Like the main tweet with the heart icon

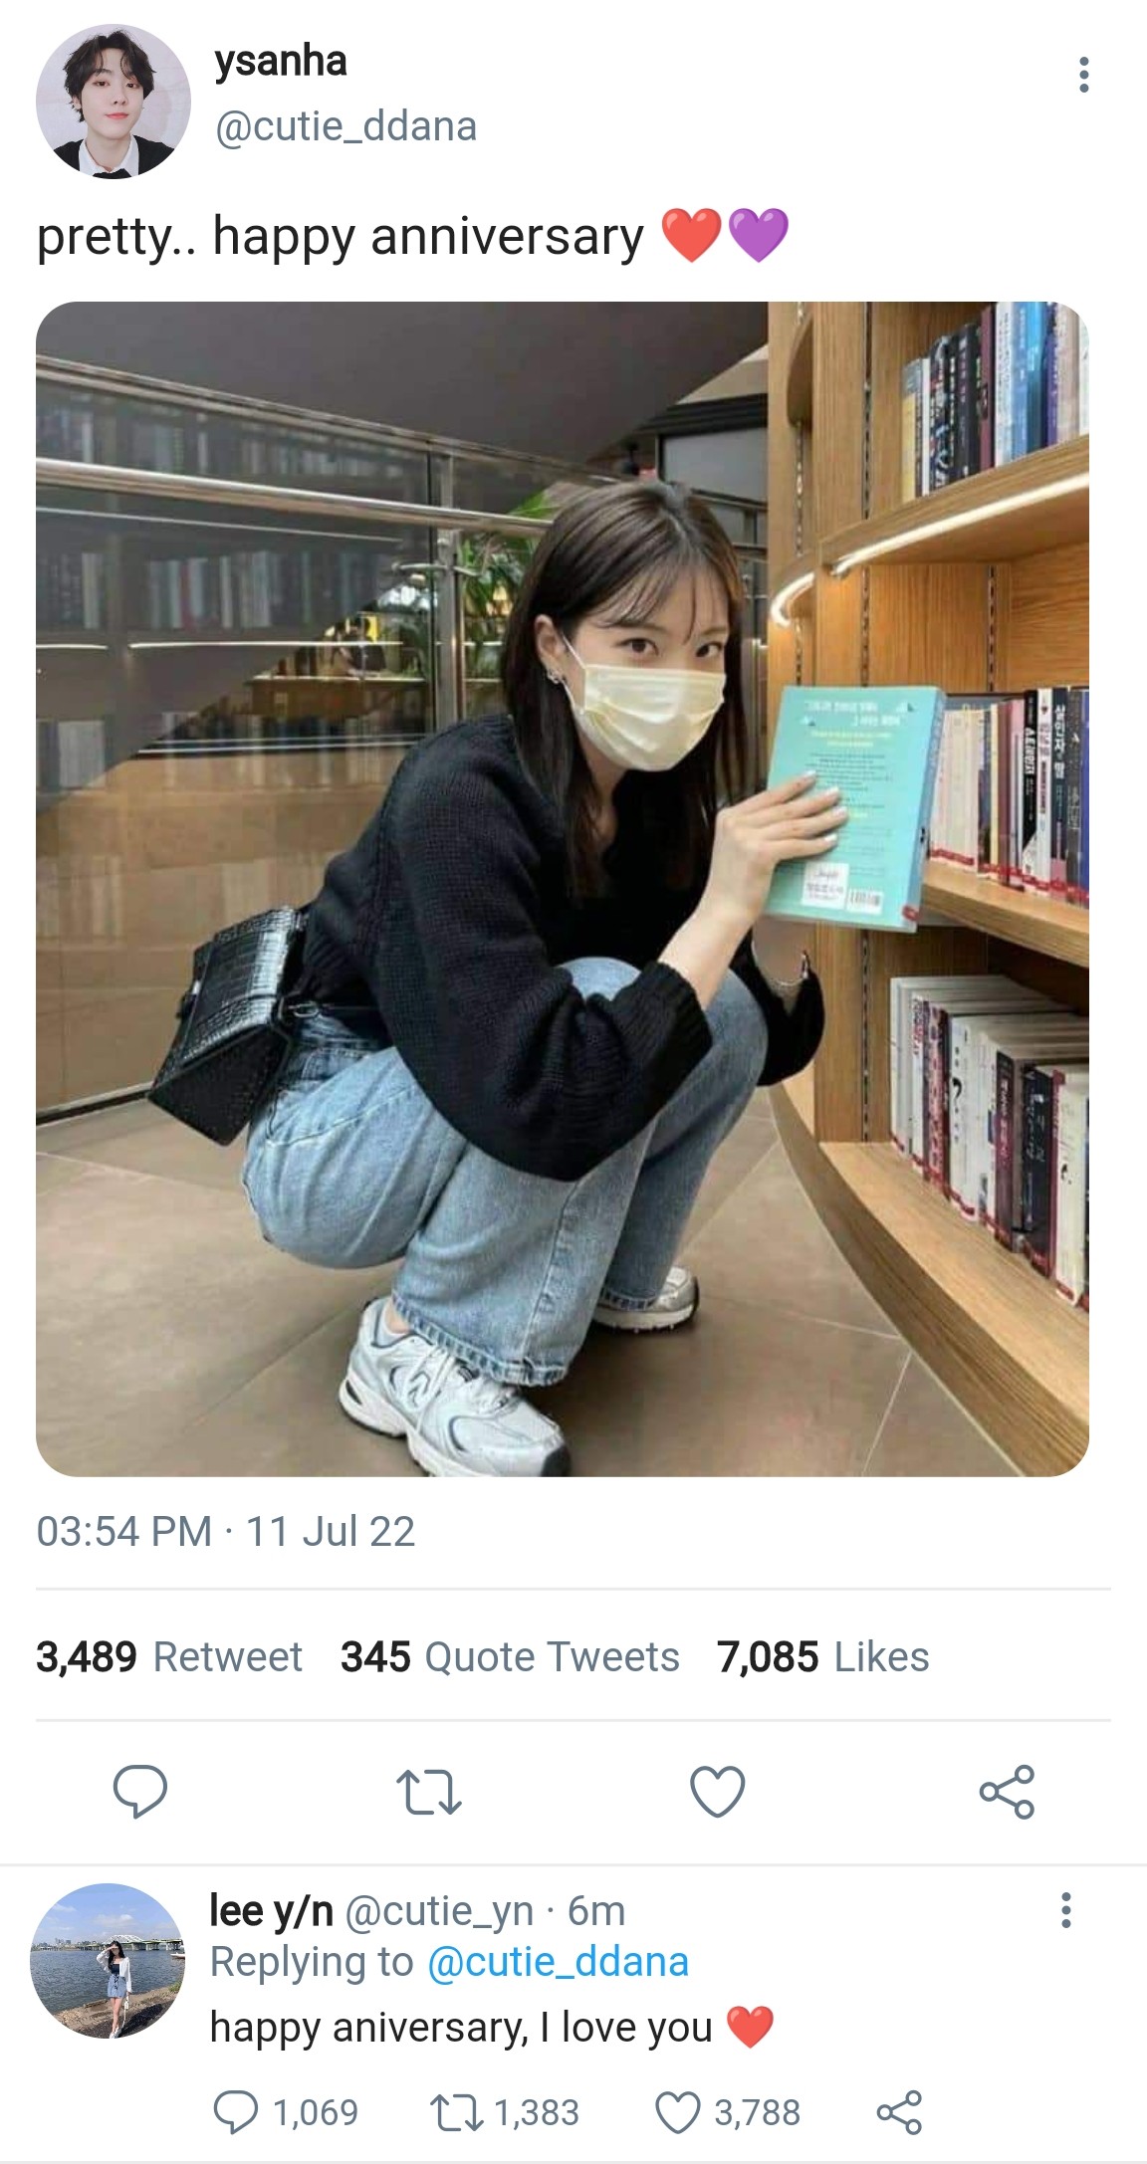coord(717,1792)
